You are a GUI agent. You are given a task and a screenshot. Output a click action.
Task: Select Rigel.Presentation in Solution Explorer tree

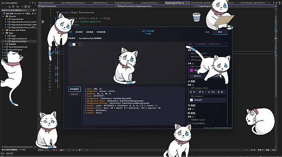click(x=19, y=41)
